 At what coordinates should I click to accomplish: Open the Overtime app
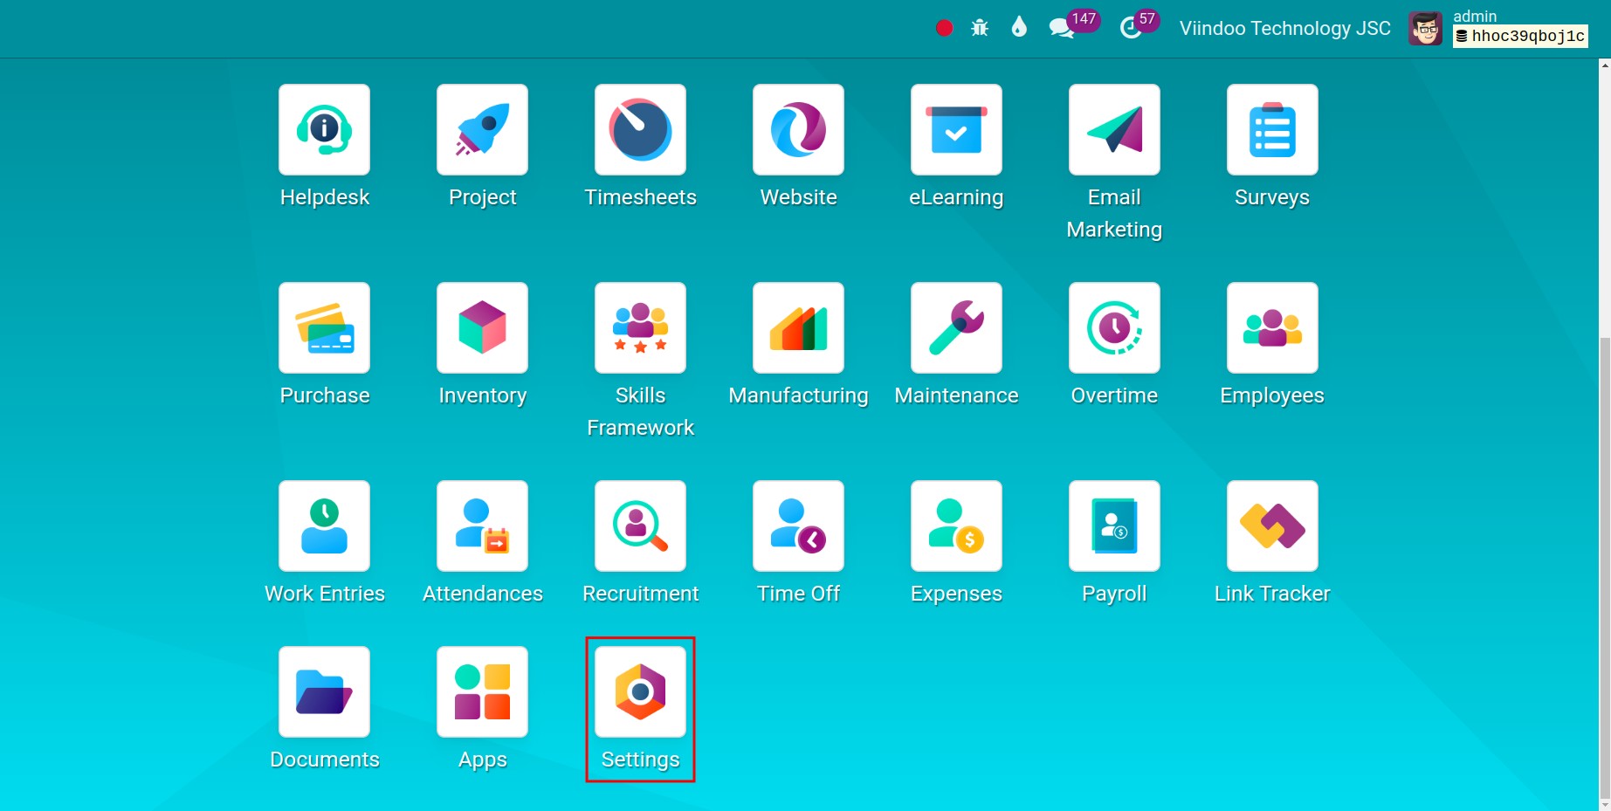1114,328
